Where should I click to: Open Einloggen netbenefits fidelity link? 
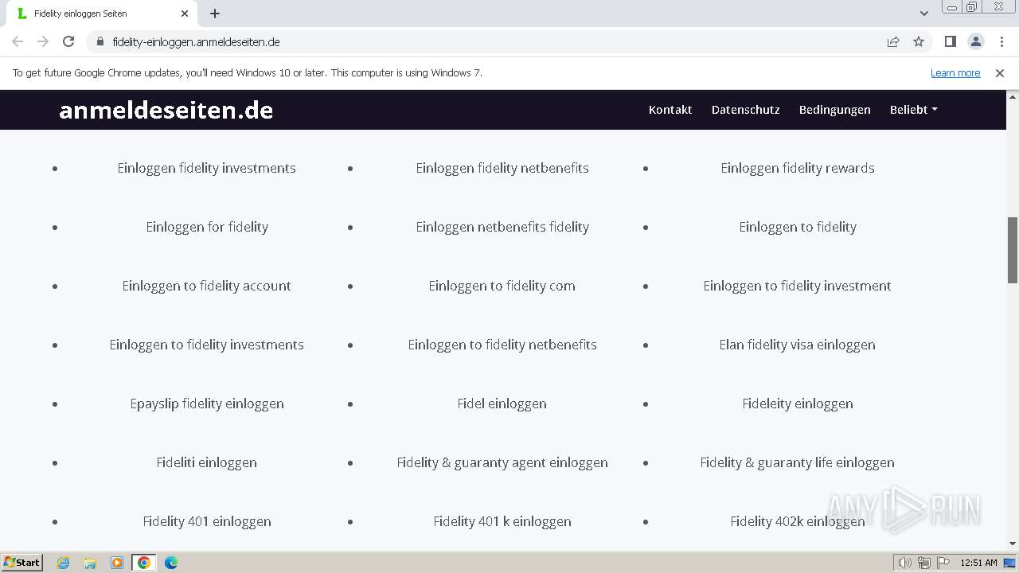coord(502,227)
